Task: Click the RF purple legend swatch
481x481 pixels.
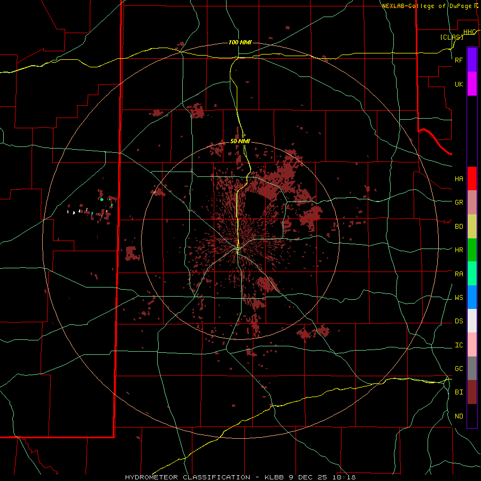Action: (472, 60)
